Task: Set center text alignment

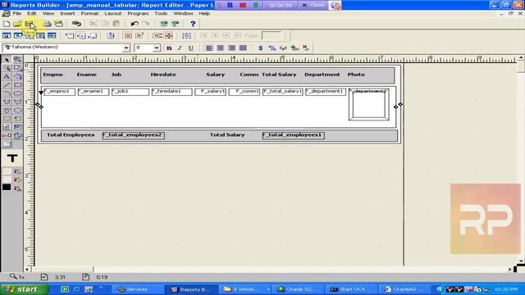Action: click(x=221, y=48)
